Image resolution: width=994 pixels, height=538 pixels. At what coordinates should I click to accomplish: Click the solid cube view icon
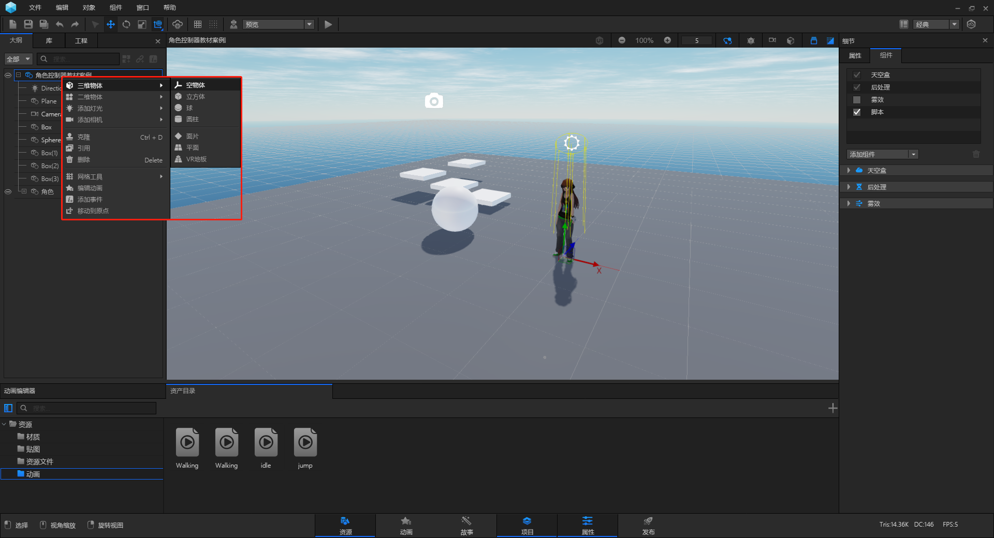pyautogui.click(x=791, y=40)
